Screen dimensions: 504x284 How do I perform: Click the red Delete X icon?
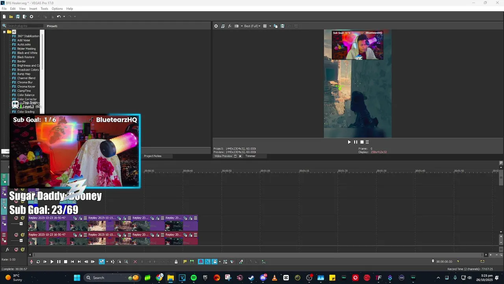tap(135, 262)
